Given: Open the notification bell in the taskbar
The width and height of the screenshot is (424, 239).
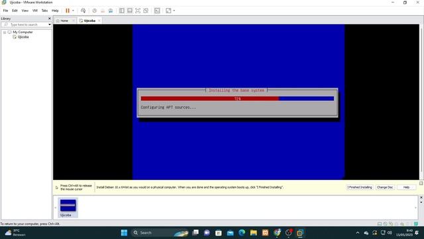Looking at the screenshot, I should click(417, 233).
